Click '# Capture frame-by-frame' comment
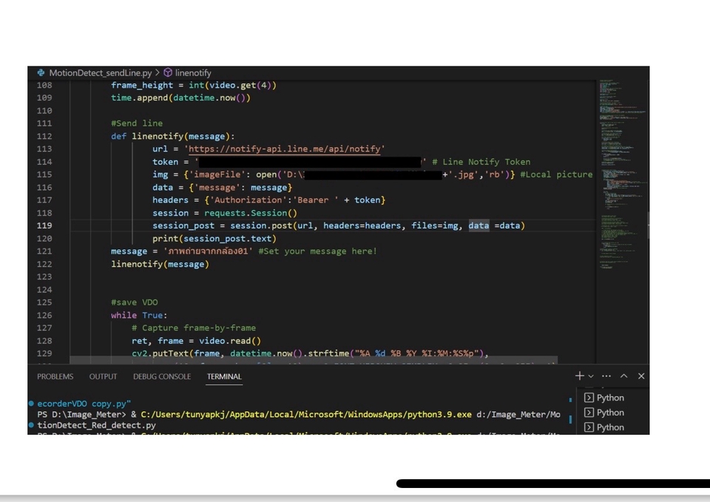 point(194,328)
